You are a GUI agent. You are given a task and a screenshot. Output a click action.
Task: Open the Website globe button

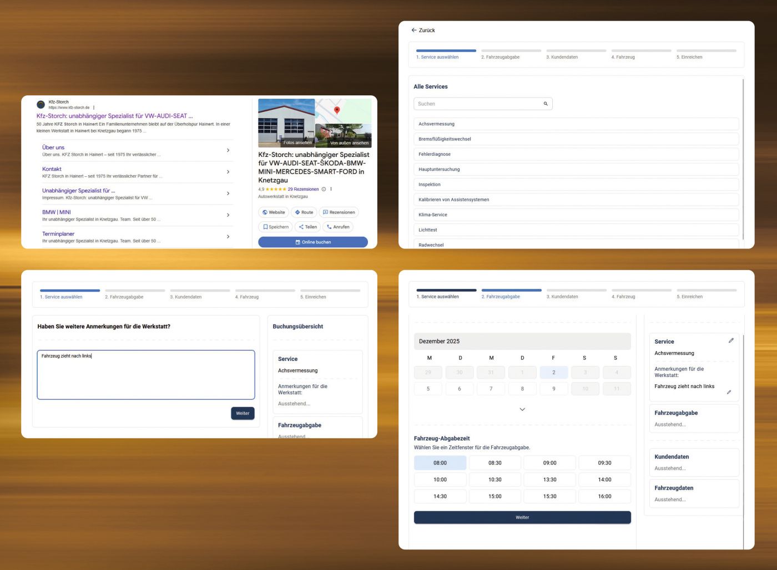(x=274, y=212)
